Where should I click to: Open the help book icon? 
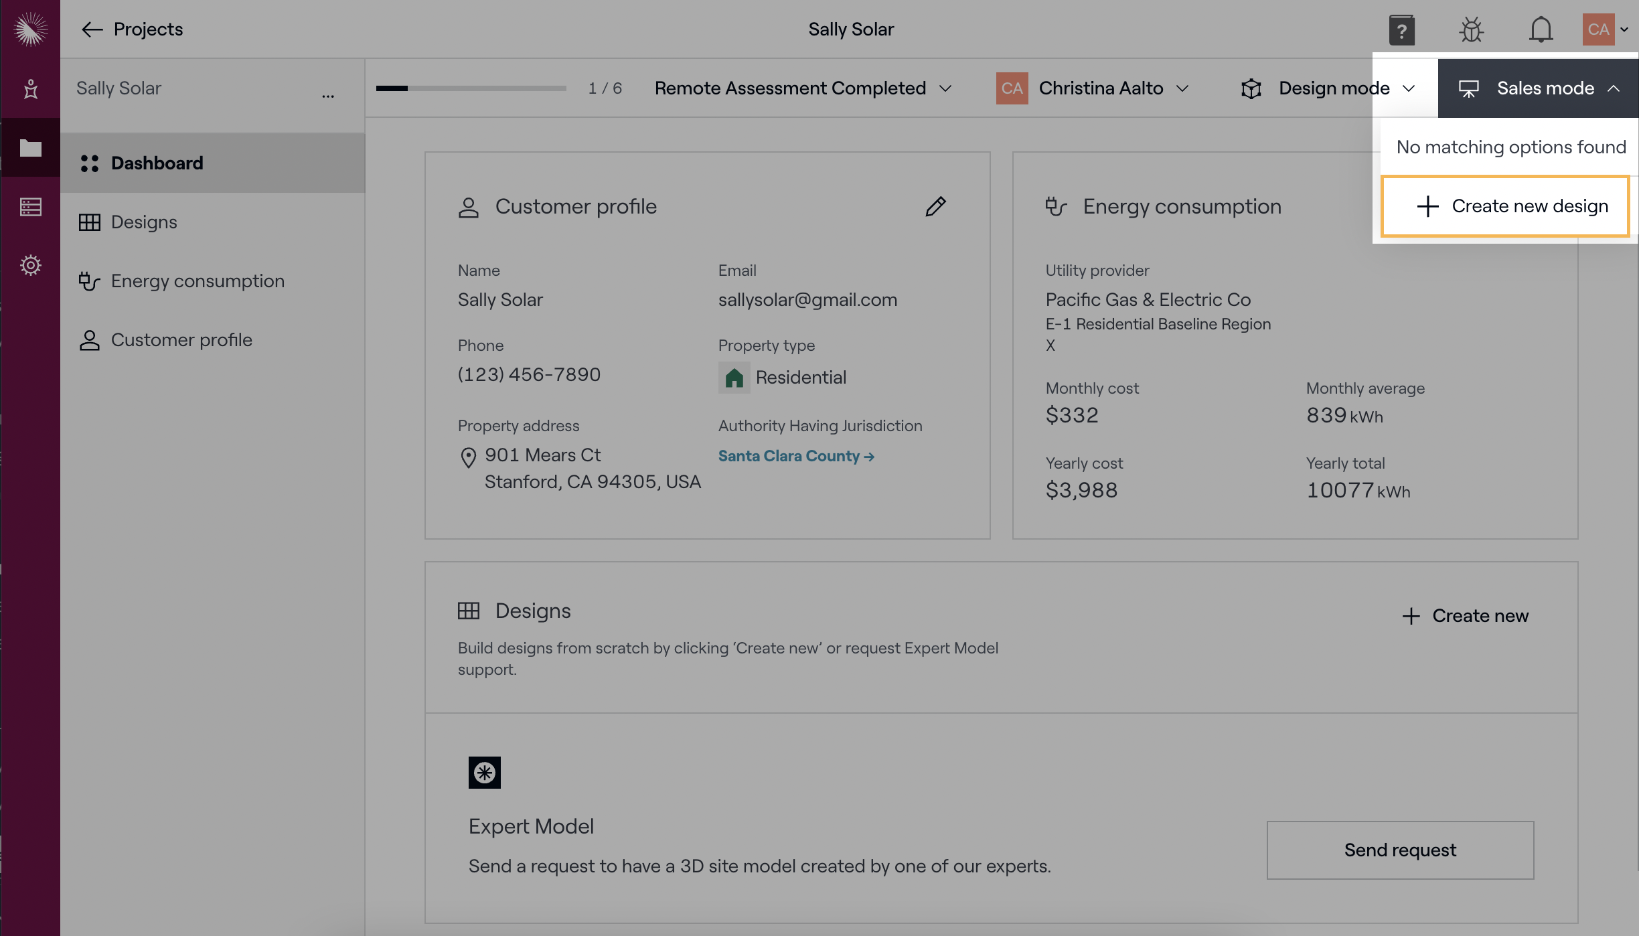1401,30
